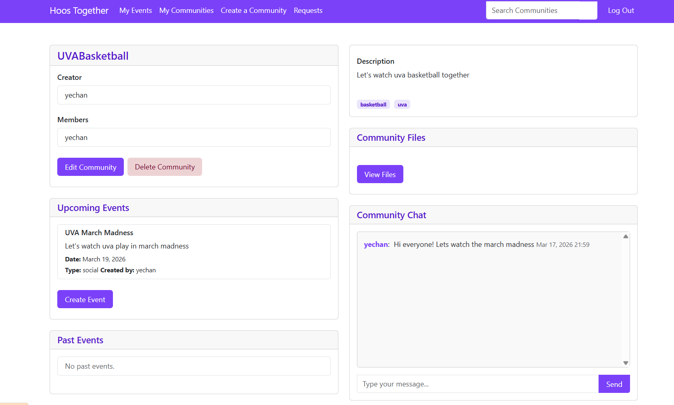Open the My Communities page
Image resolution: width=674 pixels, height=405 pixels.
point(186,10)
